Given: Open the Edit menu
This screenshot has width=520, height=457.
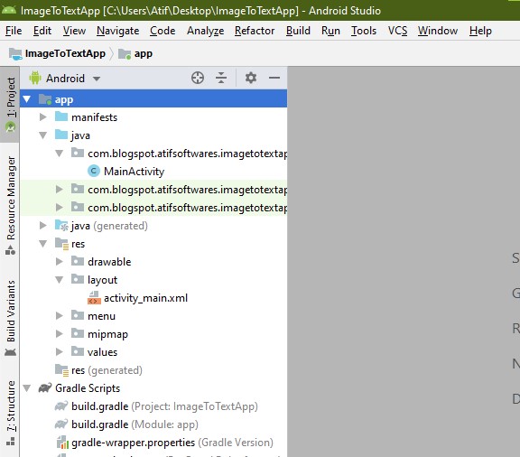Looking at the screenshot, I should click(42, 31).
